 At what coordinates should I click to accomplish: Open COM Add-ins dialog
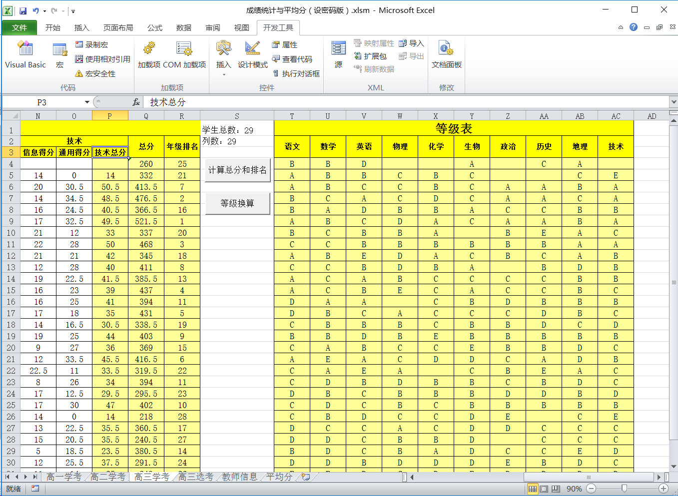point(184,55)
